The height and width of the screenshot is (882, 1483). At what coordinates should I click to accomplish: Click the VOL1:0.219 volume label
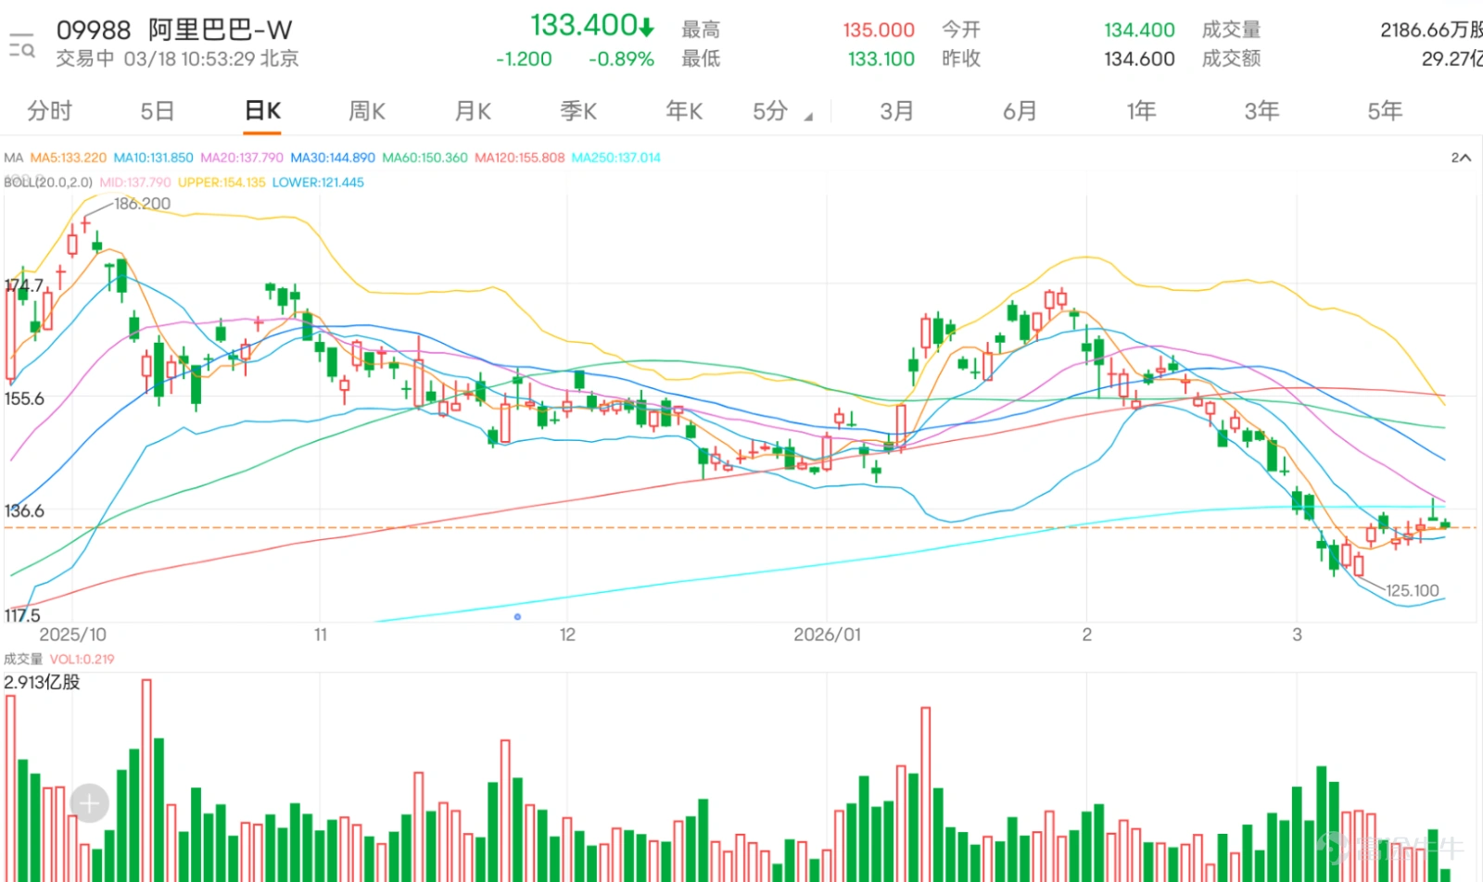pyautogui.click(x=82, y=660)
